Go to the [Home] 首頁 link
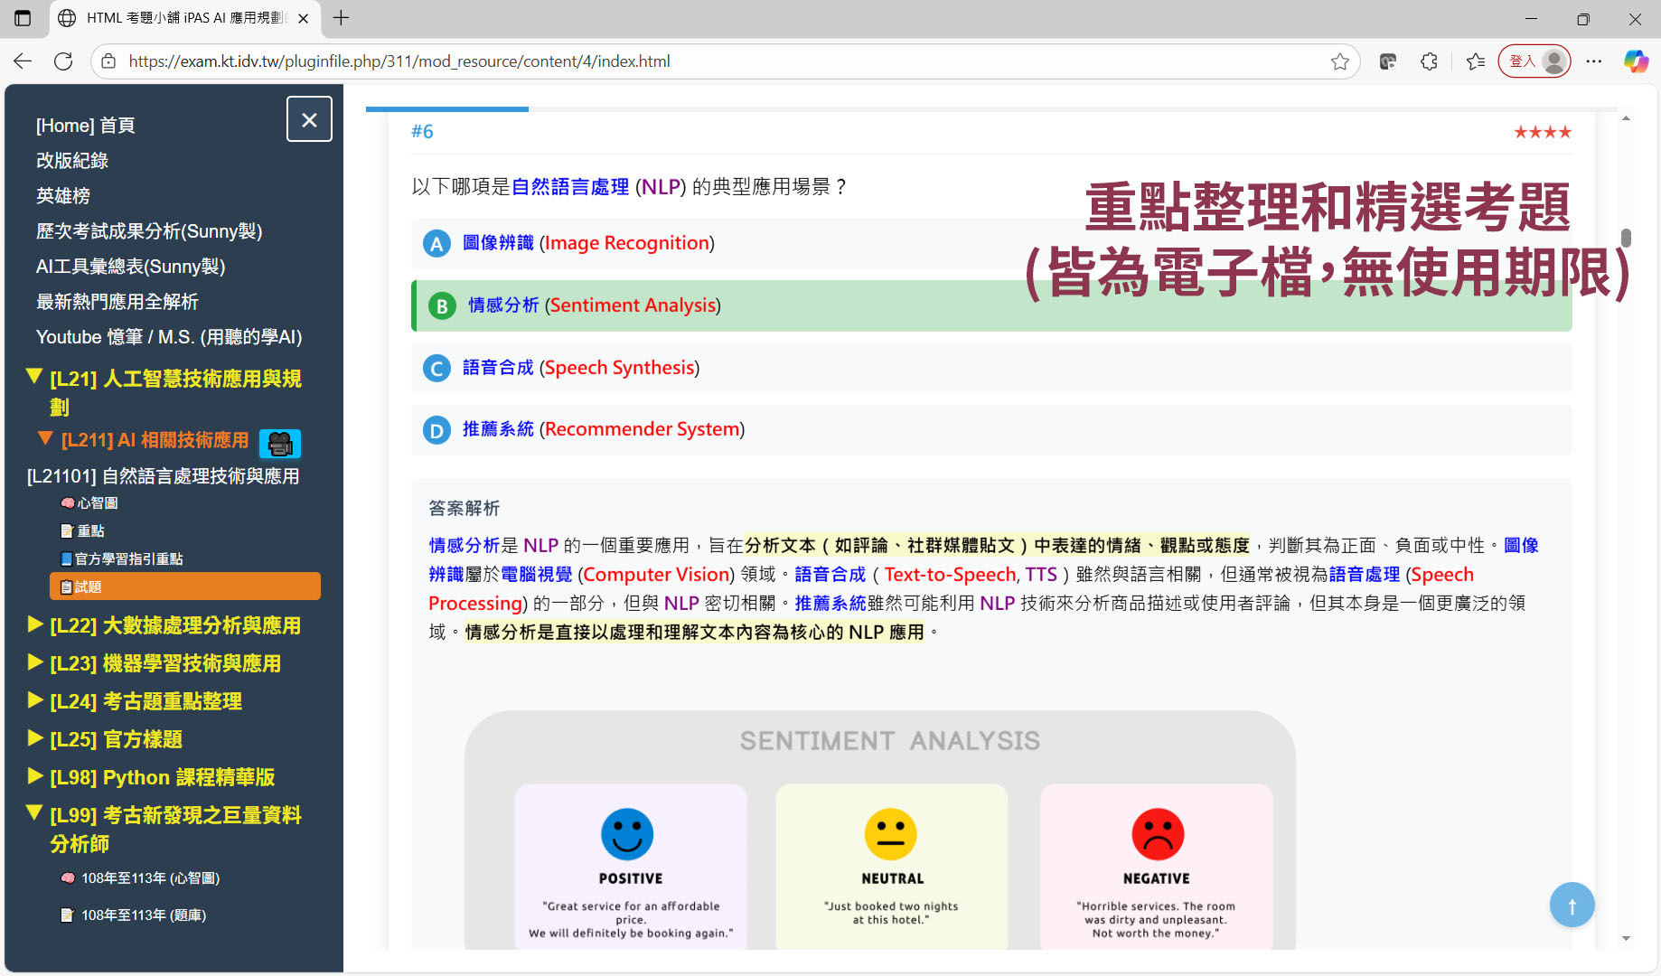The image size is (1661, 976). pos(86,126)
